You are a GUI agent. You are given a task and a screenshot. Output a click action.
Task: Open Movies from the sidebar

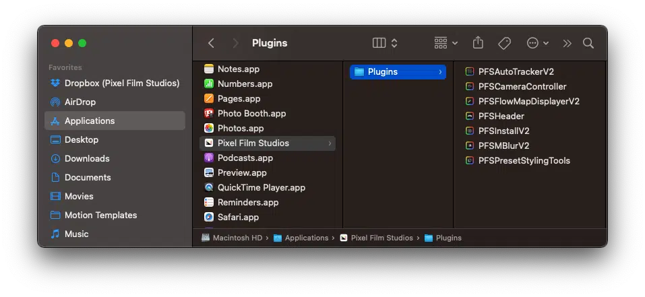coord(115,197)
